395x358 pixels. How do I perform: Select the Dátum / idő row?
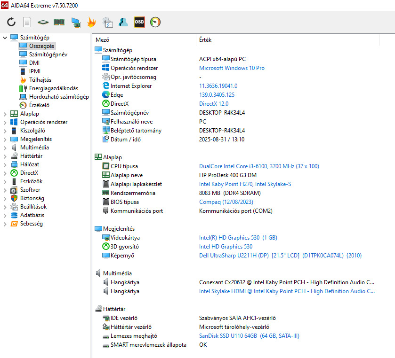tap(237, 140)
